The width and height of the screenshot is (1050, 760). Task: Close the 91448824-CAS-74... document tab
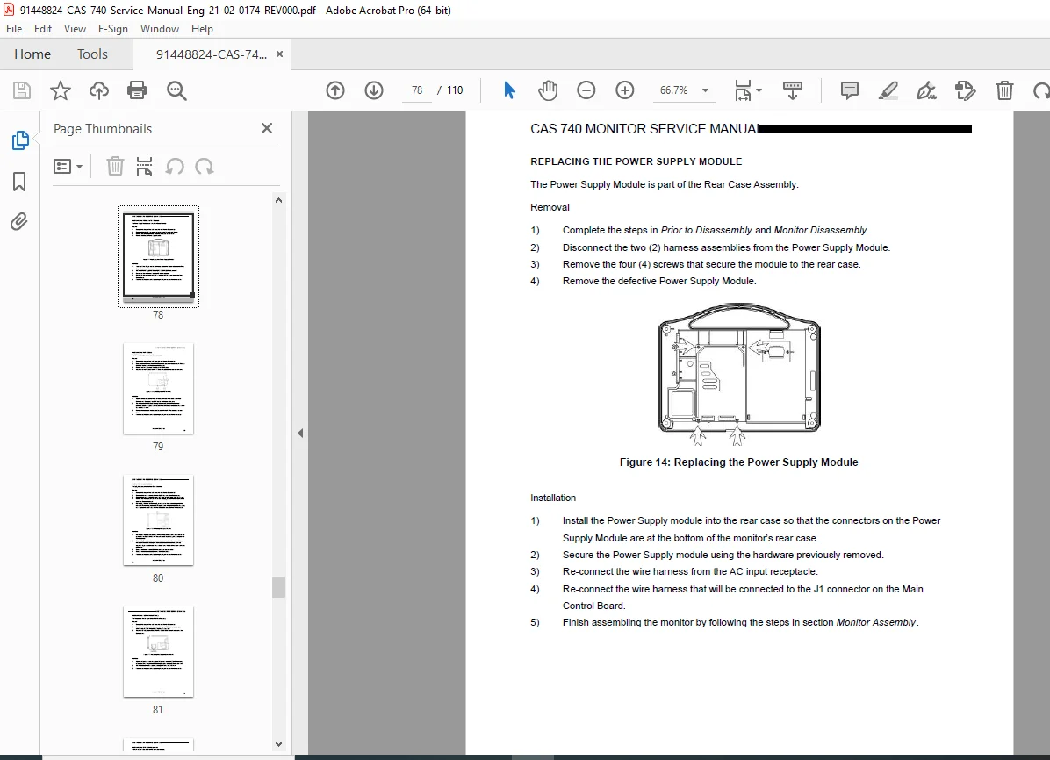click(x=279, y=54)
